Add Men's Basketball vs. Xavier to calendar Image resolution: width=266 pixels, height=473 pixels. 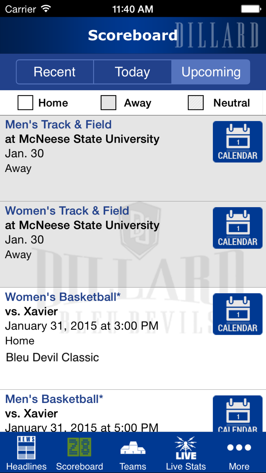coord(238,414)
